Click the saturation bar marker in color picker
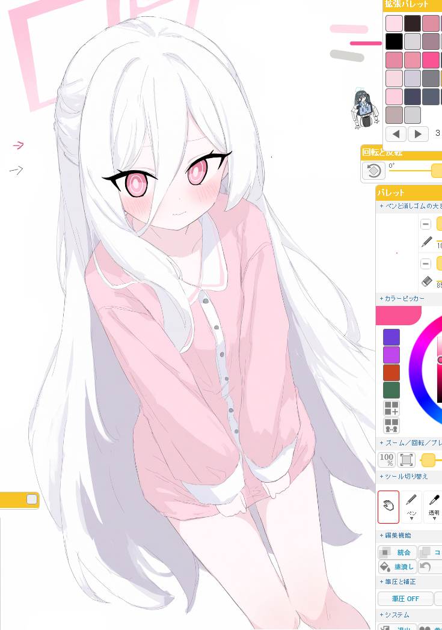The image size is (442, 630). (440, 359)
